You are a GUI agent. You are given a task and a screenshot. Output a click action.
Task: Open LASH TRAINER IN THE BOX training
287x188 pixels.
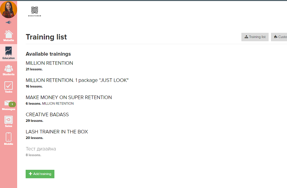(x=57, y=132)
